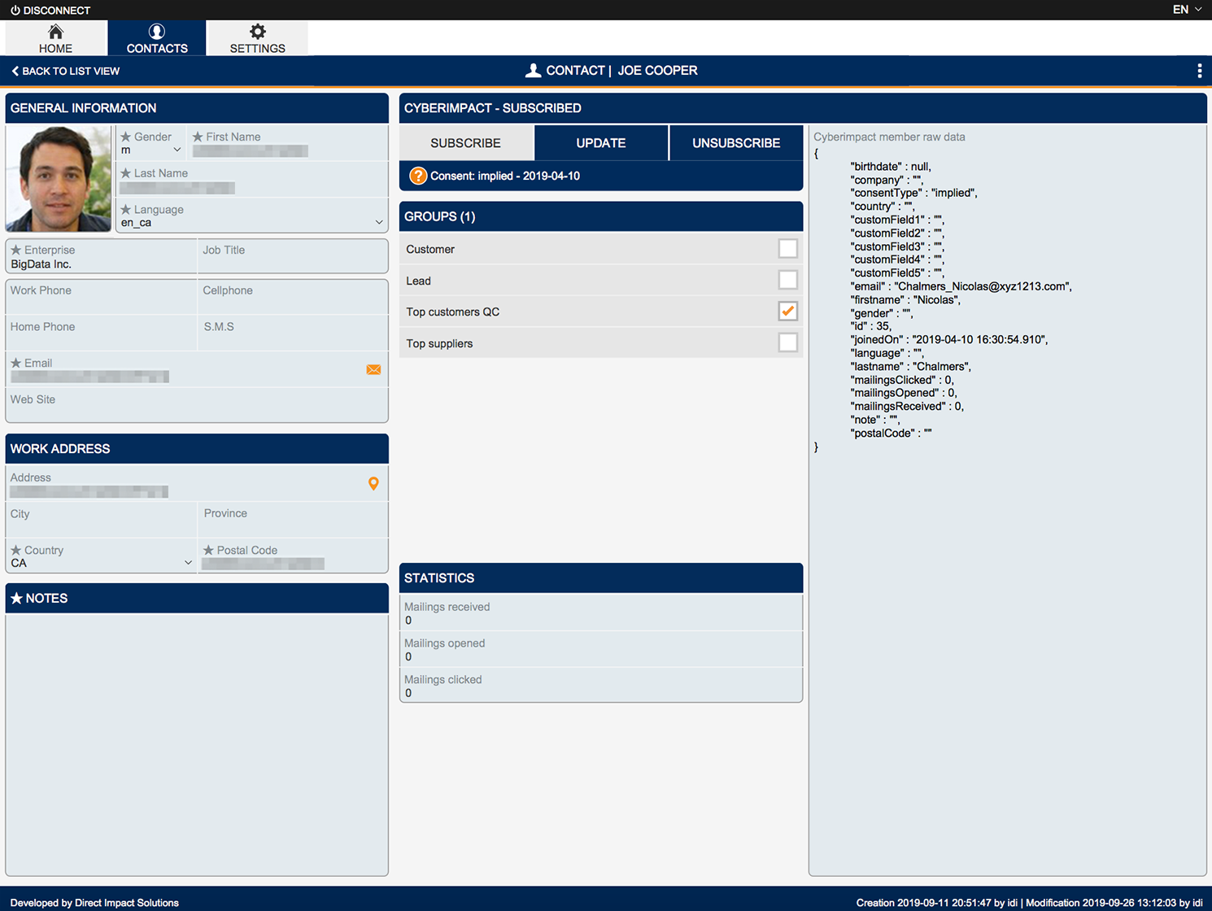
Task: Click the orange email envelope icon
Action: coord(373,370)
